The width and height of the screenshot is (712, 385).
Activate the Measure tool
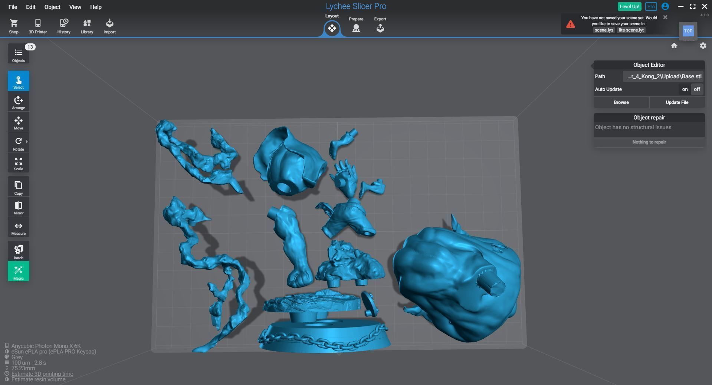pyautogui.click(x=19, y=228)
